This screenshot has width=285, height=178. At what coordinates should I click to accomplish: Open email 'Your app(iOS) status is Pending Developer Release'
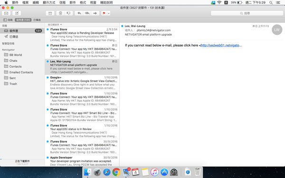[82, 35]
